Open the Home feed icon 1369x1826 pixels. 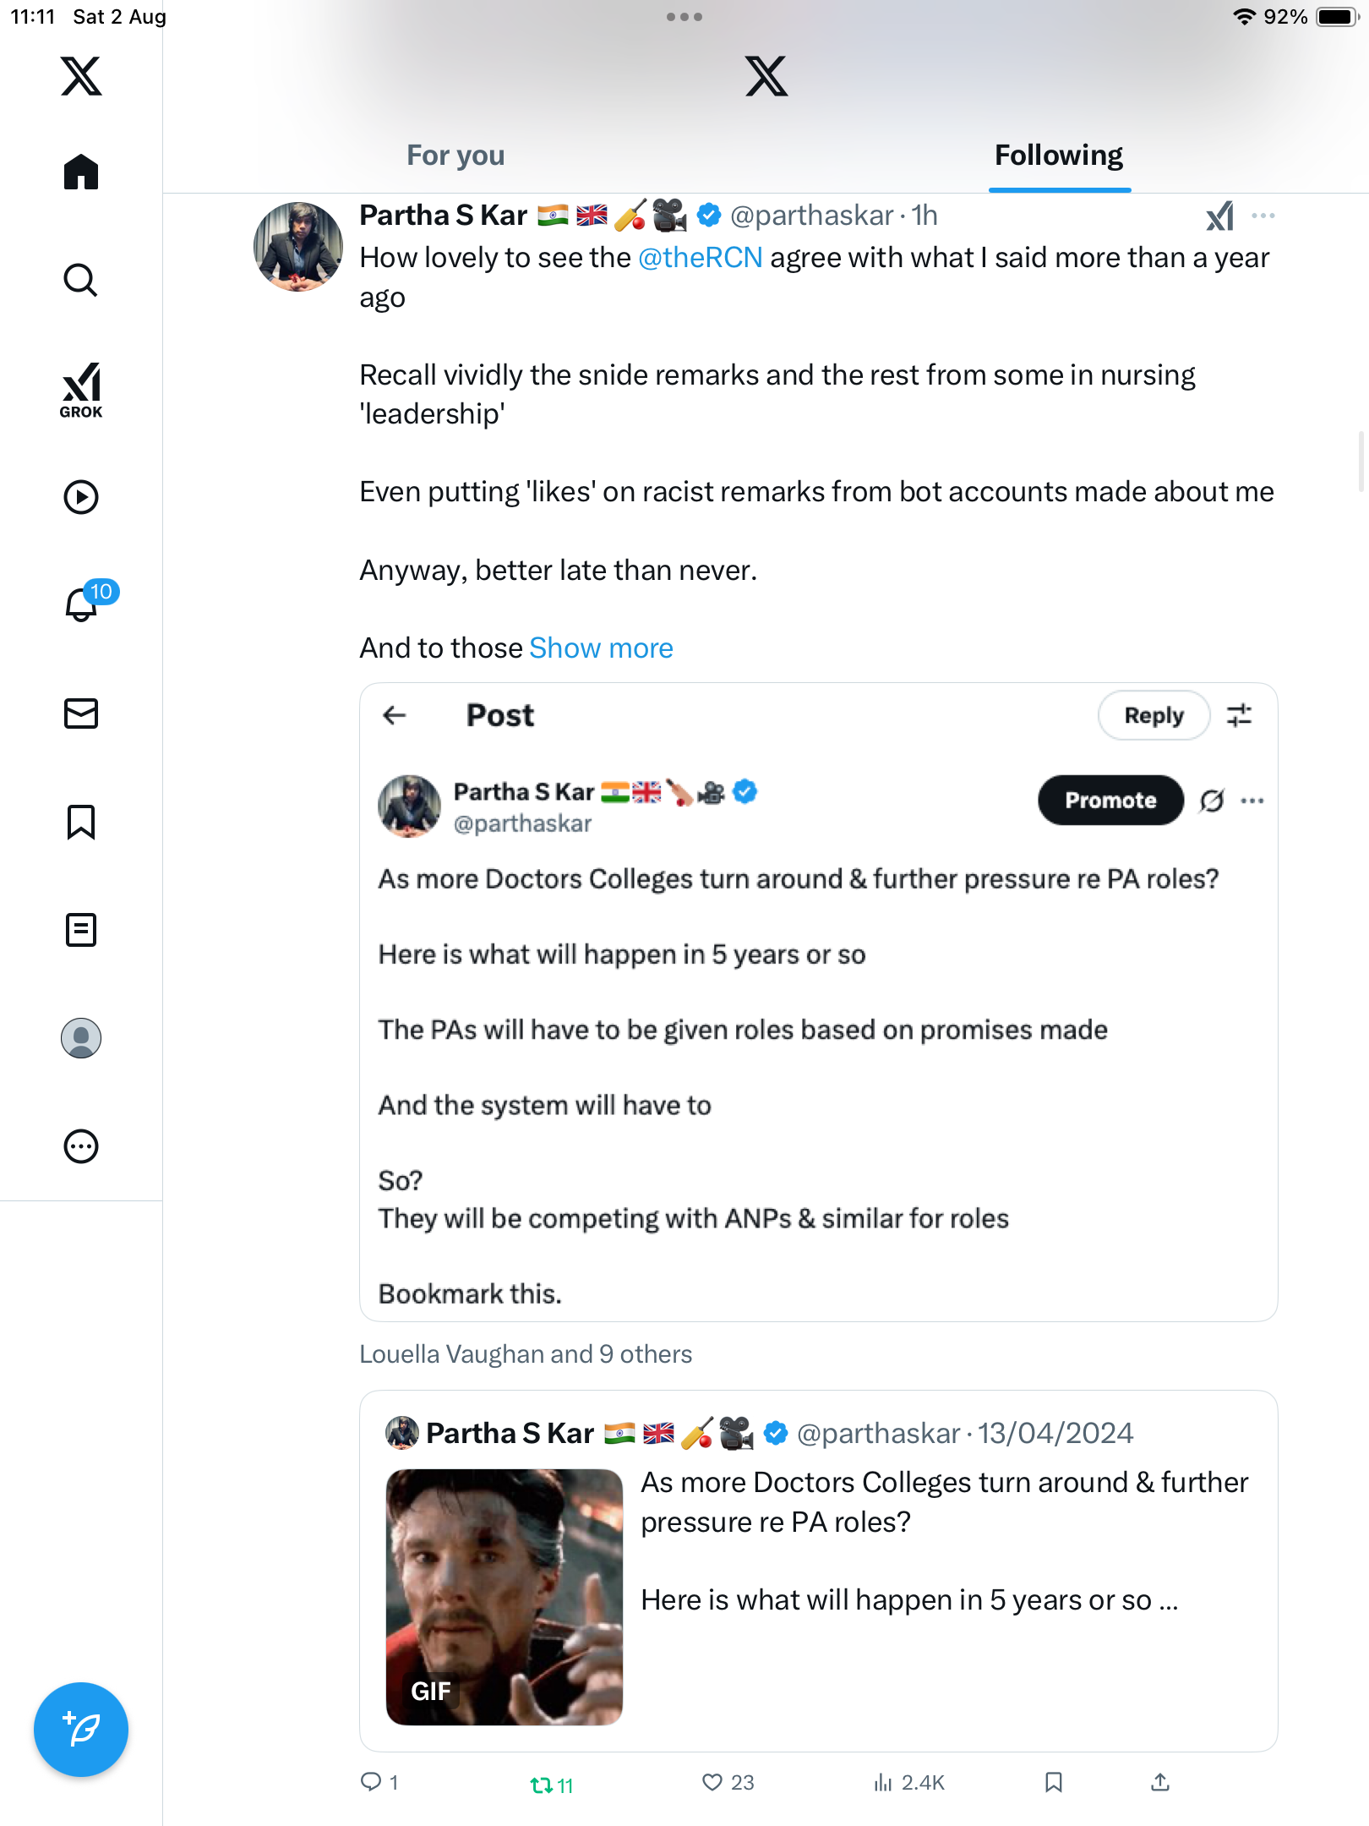pyautogui.click(x=81, y=172)
